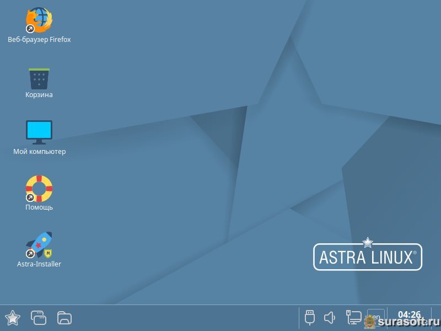Open the file manager folder icon in the taskbar
The image size is (441, 331).
point(64,318)
